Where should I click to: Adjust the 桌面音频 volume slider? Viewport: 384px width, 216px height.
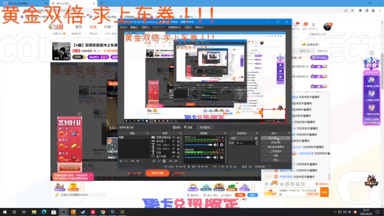pos(198,157)
